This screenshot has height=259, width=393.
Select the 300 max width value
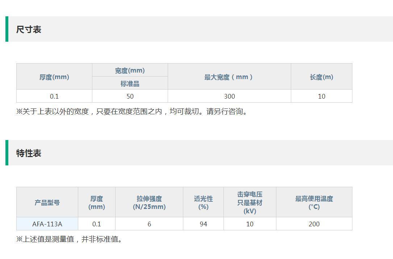(x=229, y=96)
